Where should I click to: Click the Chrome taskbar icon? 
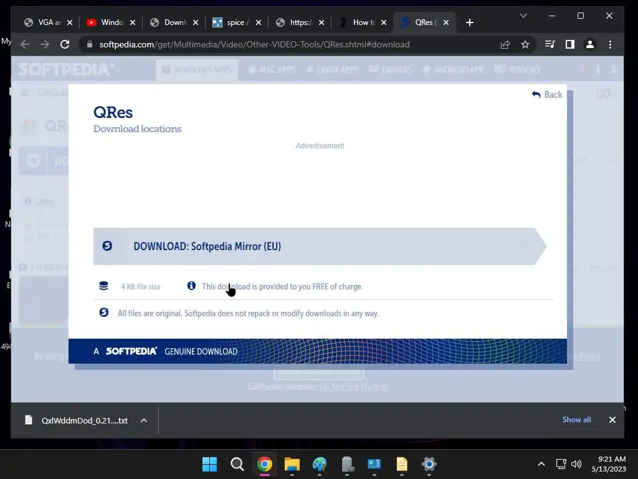pyautogui.click(x=264, y=464)
